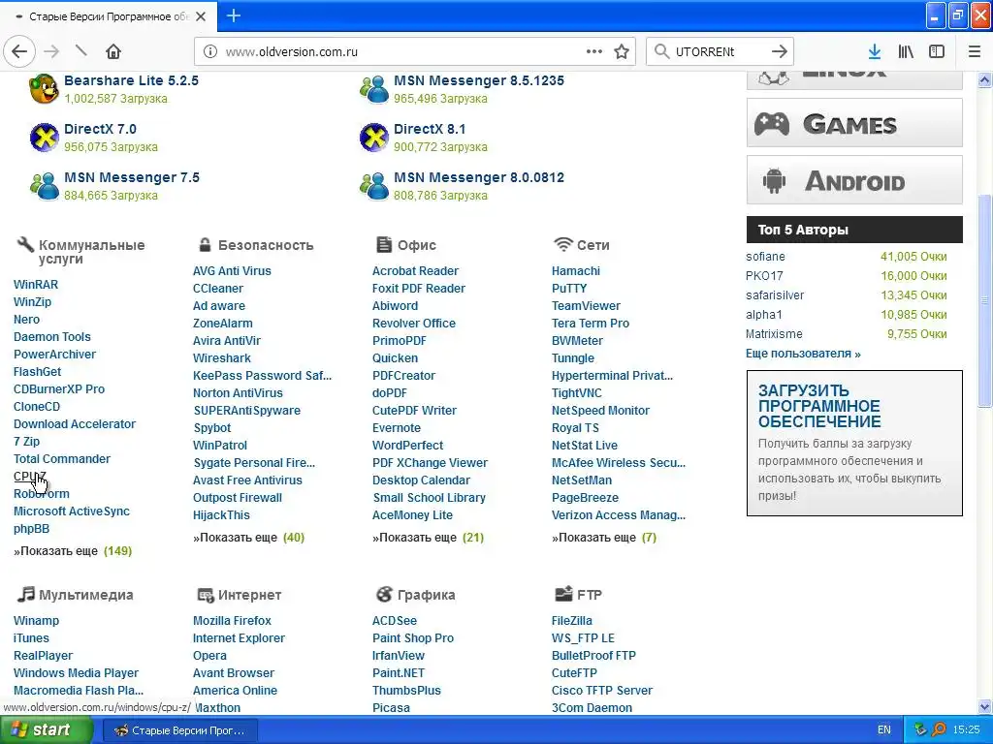The image size is (993, 744).
Task: Click the DirectX 8.1 icon
Action: point(374,138)
